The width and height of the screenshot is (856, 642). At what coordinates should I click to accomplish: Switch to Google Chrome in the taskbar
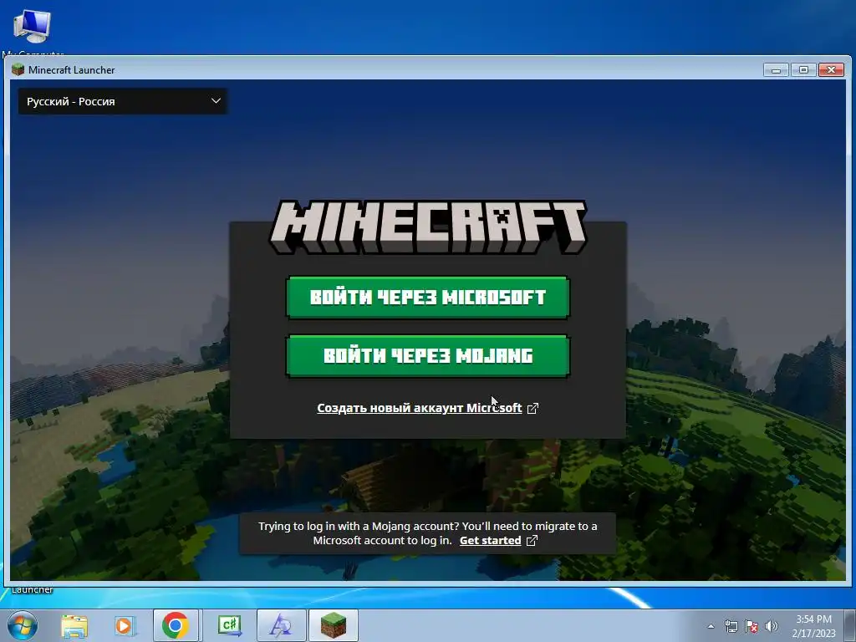[176, 625]
